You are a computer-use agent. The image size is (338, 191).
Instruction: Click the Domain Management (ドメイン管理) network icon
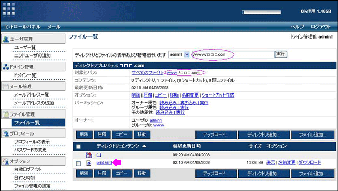(6, 67)
